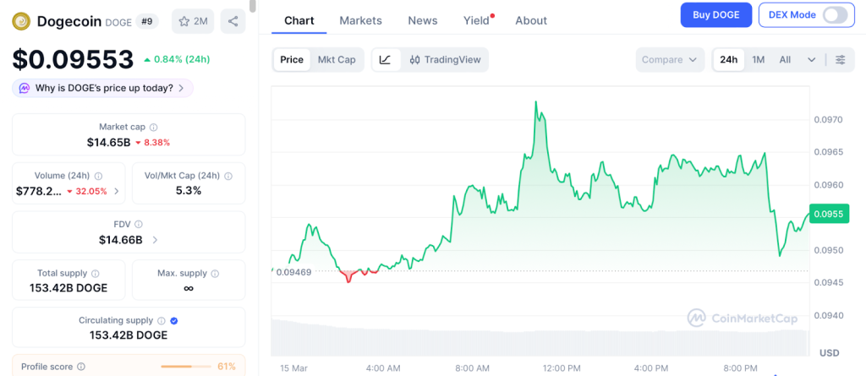866x376 pixels.
Task: Switch chart to Mkt Cap view
Action: 337,60
